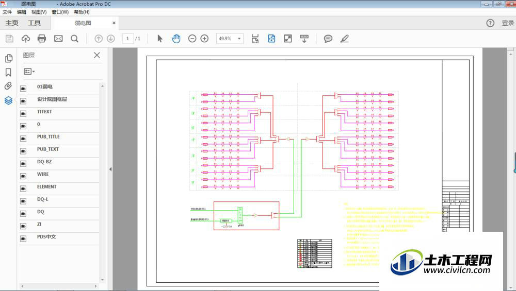Click layers list scroll down arrow
The width and height of the screenshot is (516, 291).
[102, 280]
